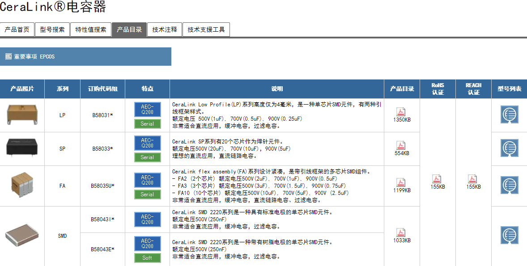Open the SP series catalog PDF (554KB)
This screenshot has height=266, width=527.
[401, 145]
